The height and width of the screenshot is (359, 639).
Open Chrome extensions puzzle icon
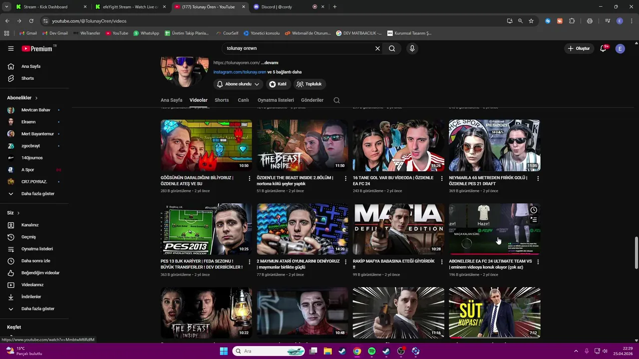(572, 21)
